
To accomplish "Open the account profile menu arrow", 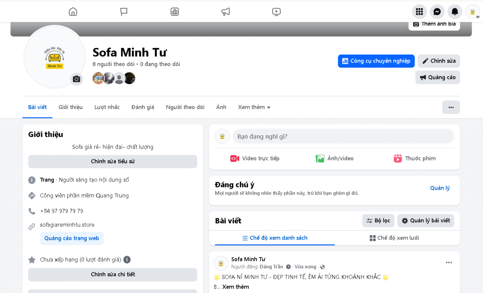I will (x=478, y=16).
